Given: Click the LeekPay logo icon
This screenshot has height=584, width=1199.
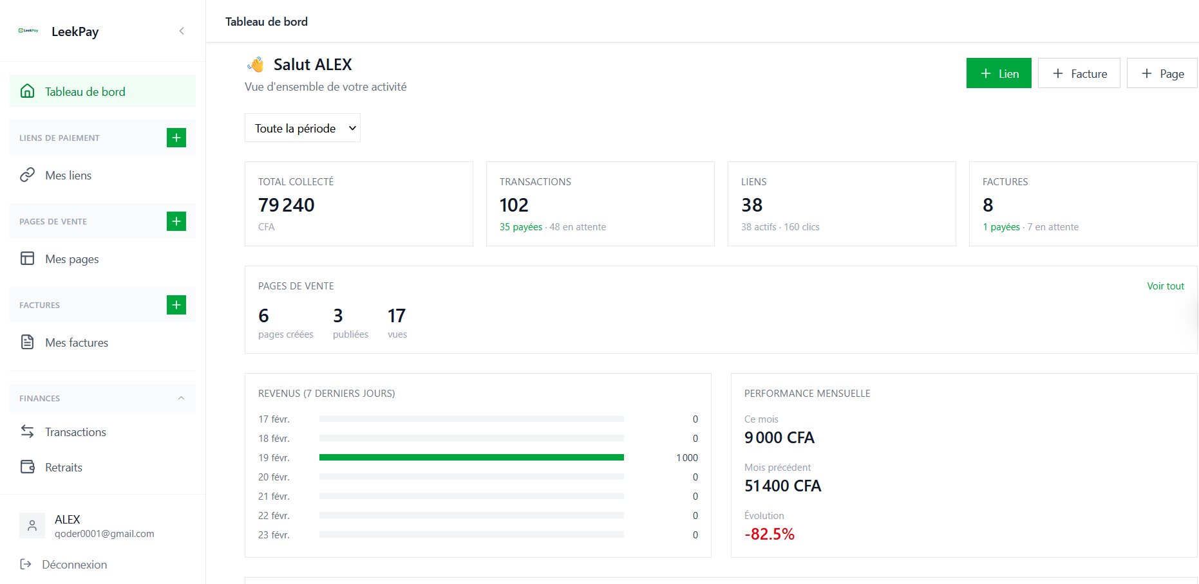Looking at the screenshot, I should [28, 31].
